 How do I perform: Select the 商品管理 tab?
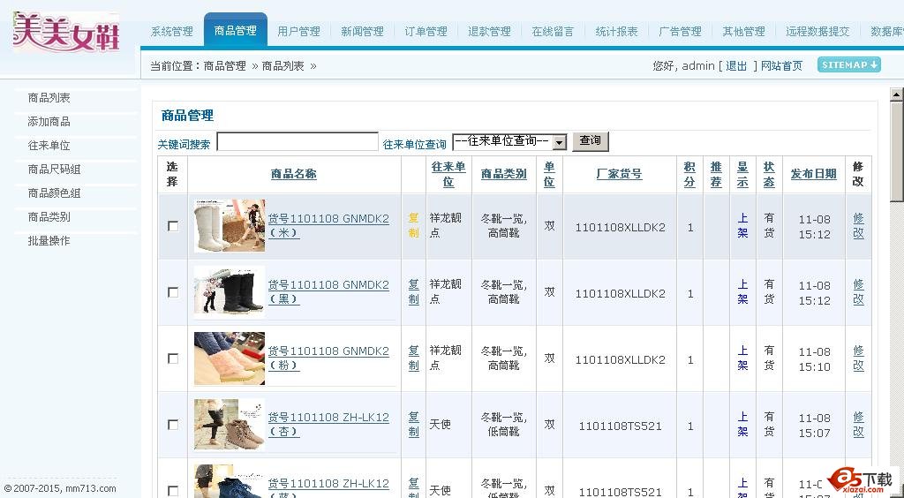235,31
